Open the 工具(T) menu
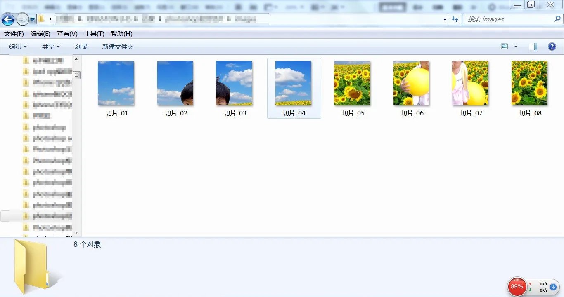This screenshot has height=297, width=564. 94,34
